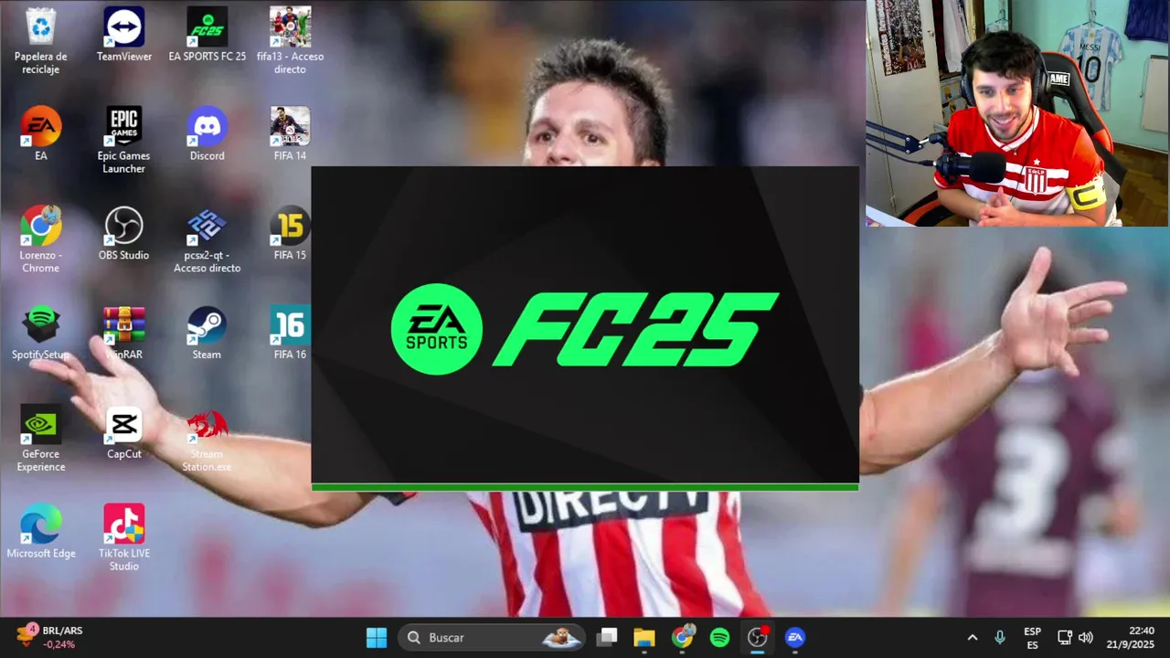Select the pcsx2-qt - Acceso directo shortcut
This screenshot has width=1170, height=658.
click(x=207, y=239)
